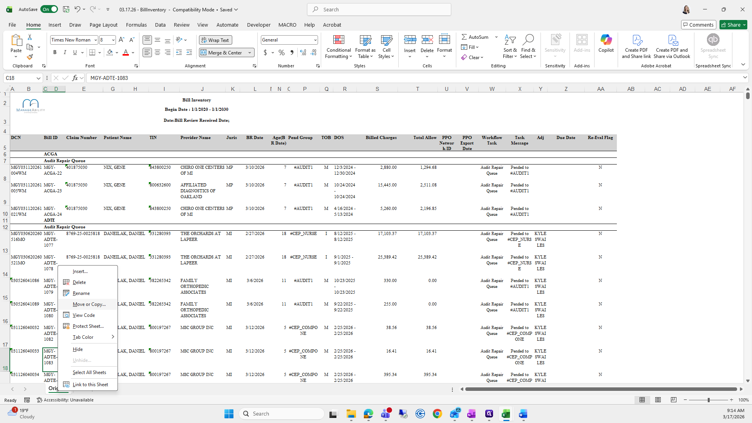Toggle Wrap Text on selected cell
Screen dimensions: 752x423
tap(215, 40)
